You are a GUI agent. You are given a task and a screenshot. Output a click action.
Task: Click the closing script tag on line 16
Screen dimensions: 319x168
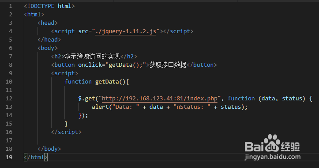[x=66, y=132]
